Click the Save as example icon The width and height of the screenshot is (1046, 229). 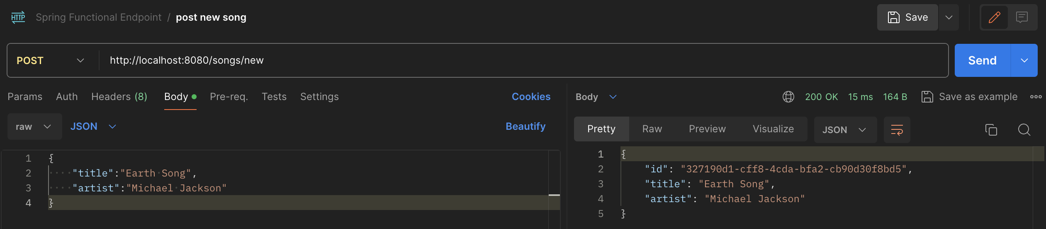pyautogui.click(x=927, y=97)
